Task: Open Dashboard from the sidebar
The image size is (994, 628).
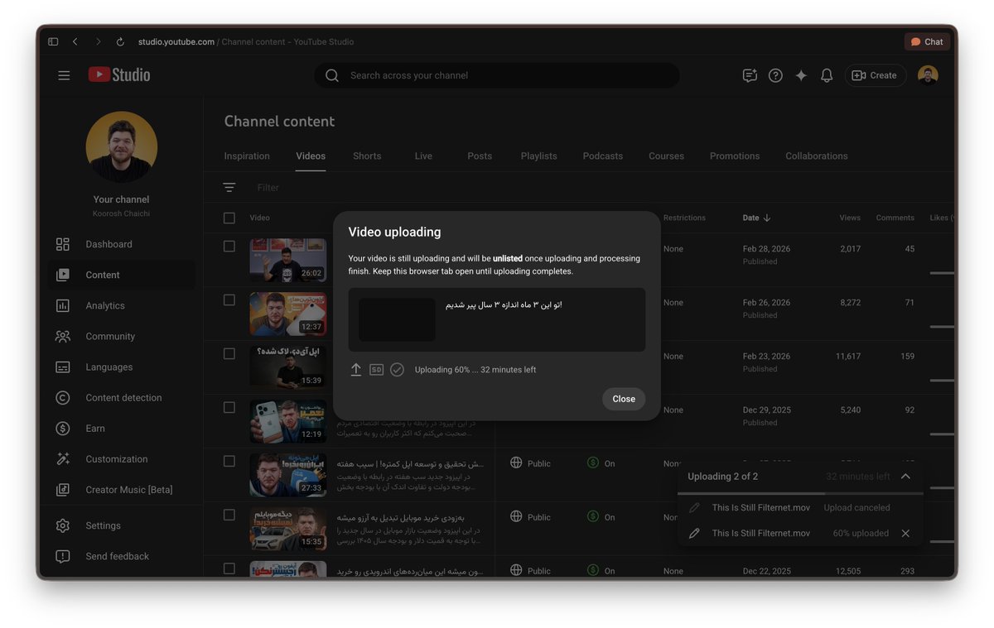Action: [x=121, y=244]
